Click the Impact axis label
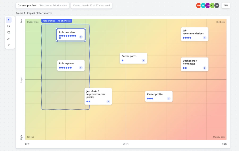239x151 pixels. pyautogui.click(x=21, y=79)
